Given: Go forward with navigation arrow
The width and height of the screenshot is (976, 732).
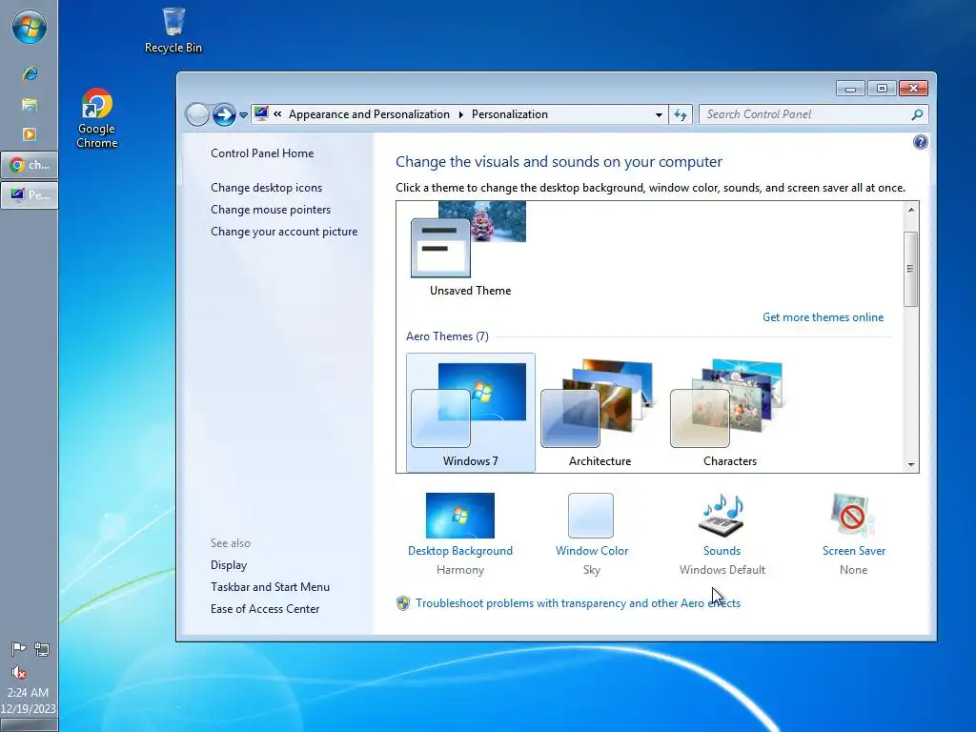Looking at the screenshot, I should point(224,114).
